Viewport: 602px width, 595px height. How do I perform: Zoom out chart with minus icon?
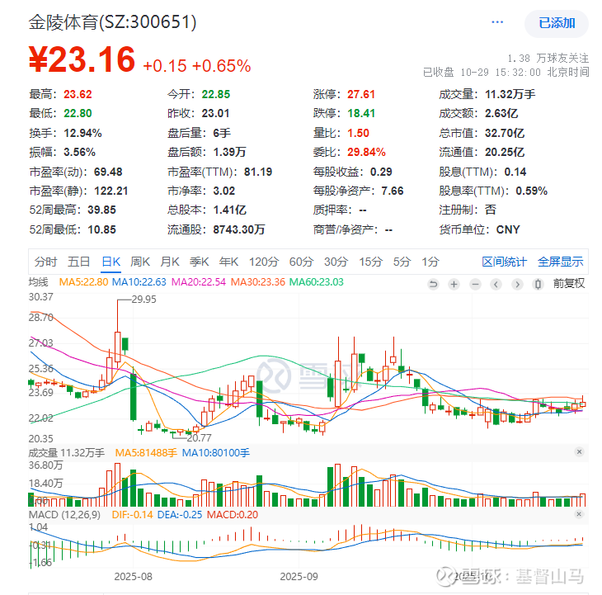[x=475, y=284]
